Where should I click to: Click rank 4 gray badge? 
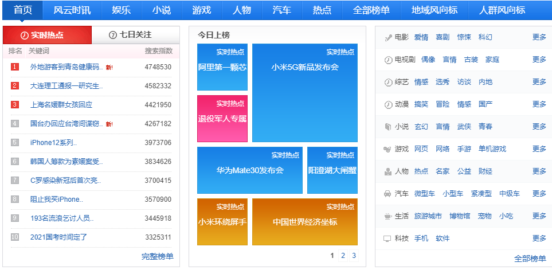(15, 124)
